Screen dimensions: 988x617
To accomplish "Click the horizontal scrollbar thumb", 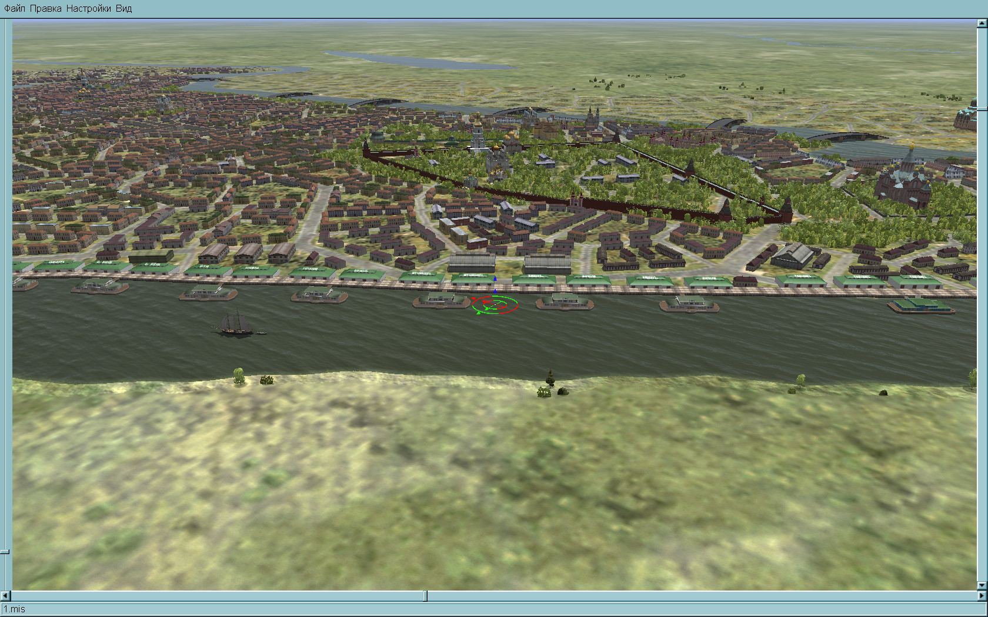I will [x=425, y=596].
